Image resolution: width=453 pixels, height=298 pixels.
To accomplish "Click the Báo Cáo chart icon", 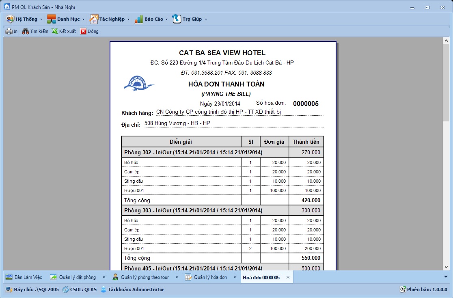I will (x=139, y=19).
